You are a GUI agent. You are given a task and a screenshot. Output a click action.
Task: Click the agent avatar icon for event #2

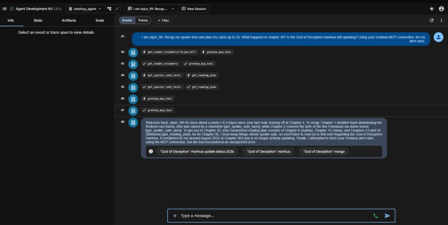coord(133,53)
